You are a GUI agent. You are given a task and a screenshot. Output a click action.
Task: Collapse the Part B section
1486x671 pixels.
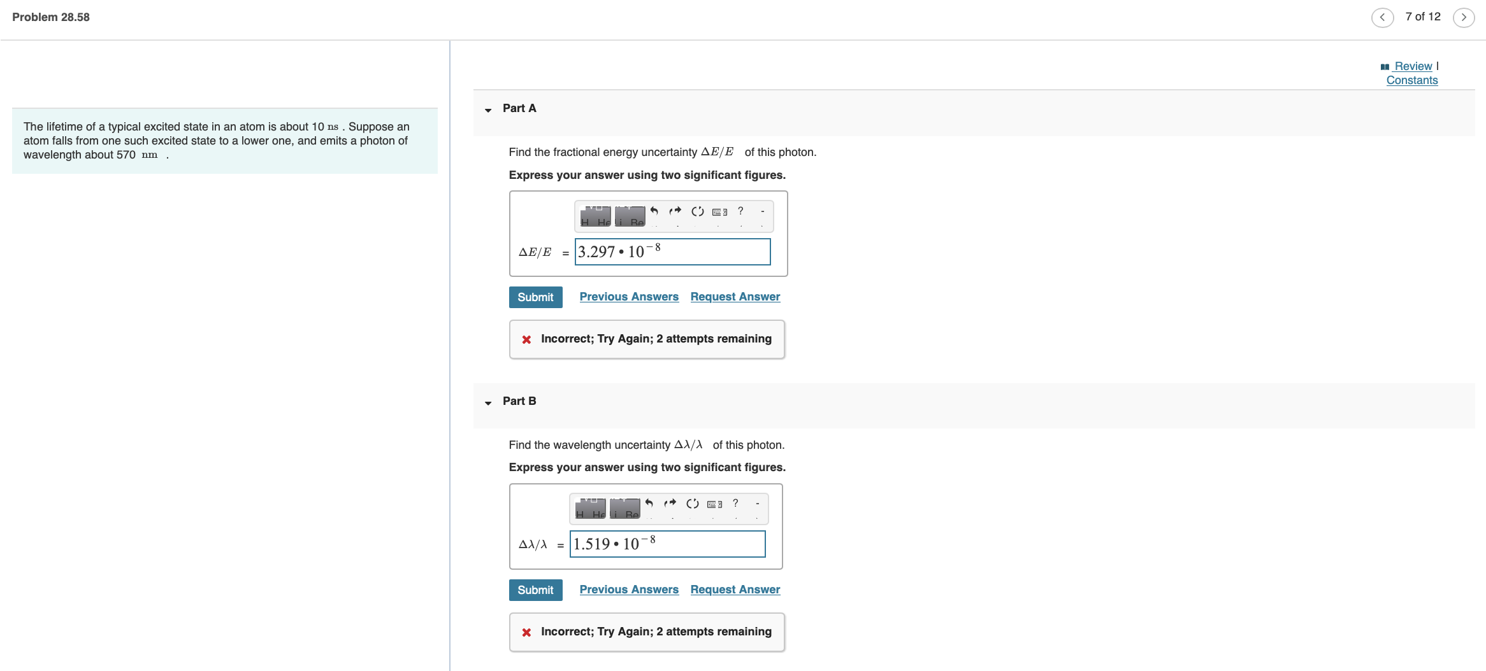(488, 402)
